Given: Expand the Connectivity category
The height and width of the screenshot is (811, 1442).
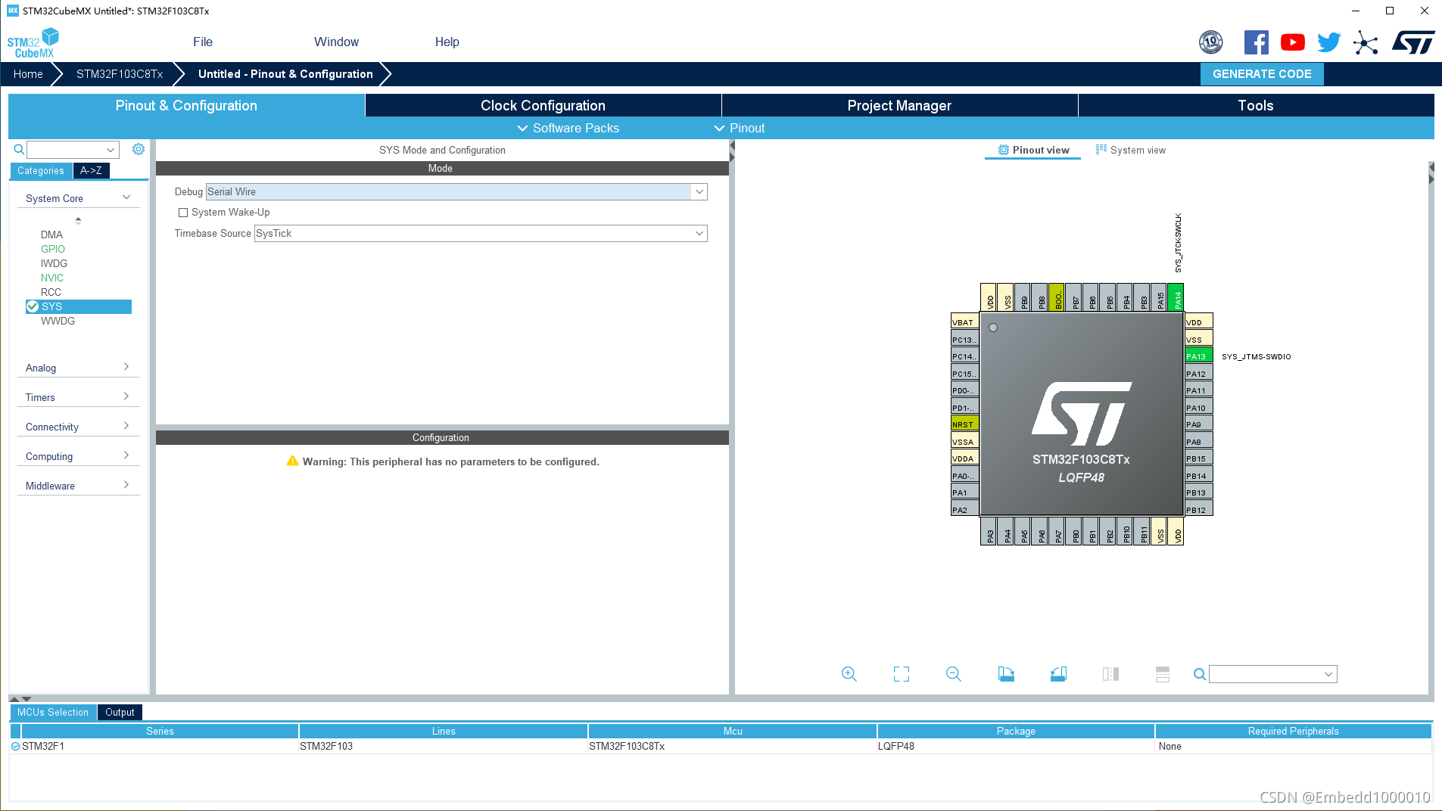Looking at the screenshot, I should coord(78,427).
